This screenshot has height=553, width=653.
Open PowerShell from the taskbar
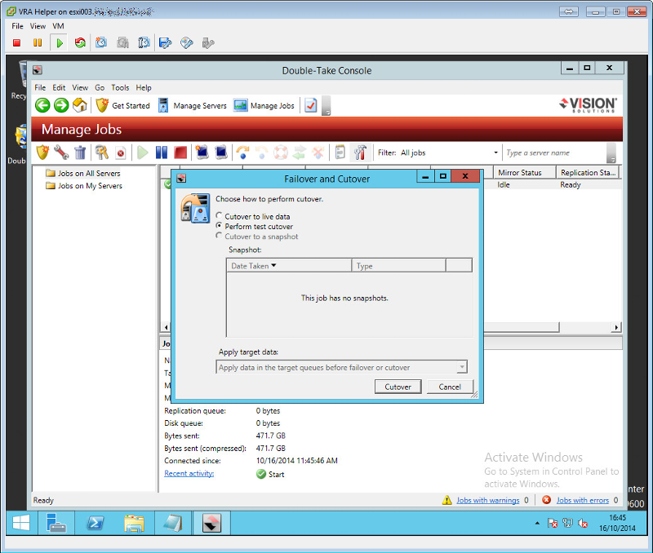pos(96,523)
